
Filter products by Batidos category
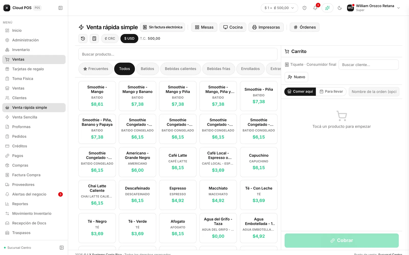coord(147,69)
